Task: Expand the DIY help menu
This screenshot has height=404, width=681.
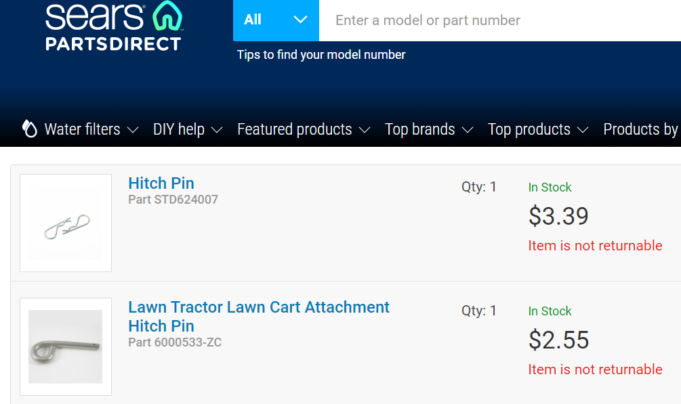Action: (x=180, y=129)
